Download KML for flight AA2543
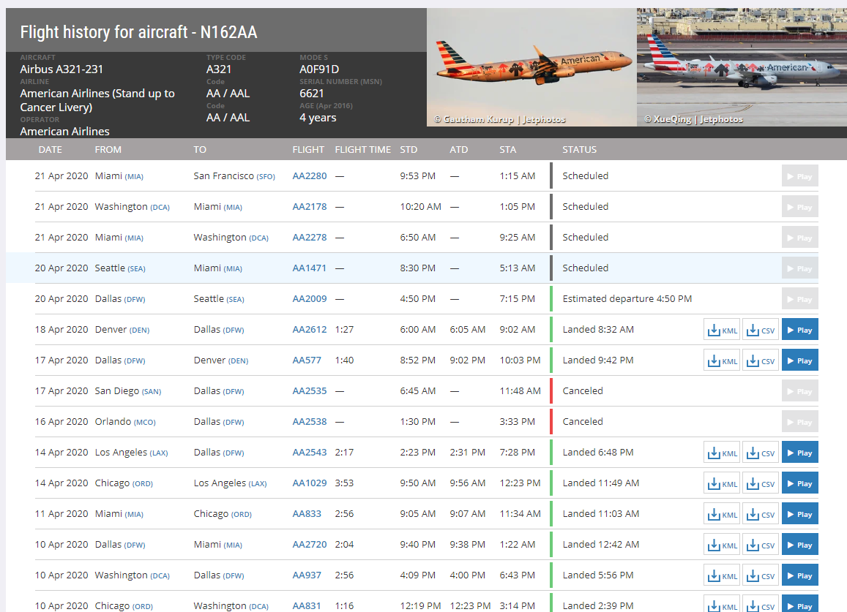Screen dimensions: 847x612 coord(723,453)
